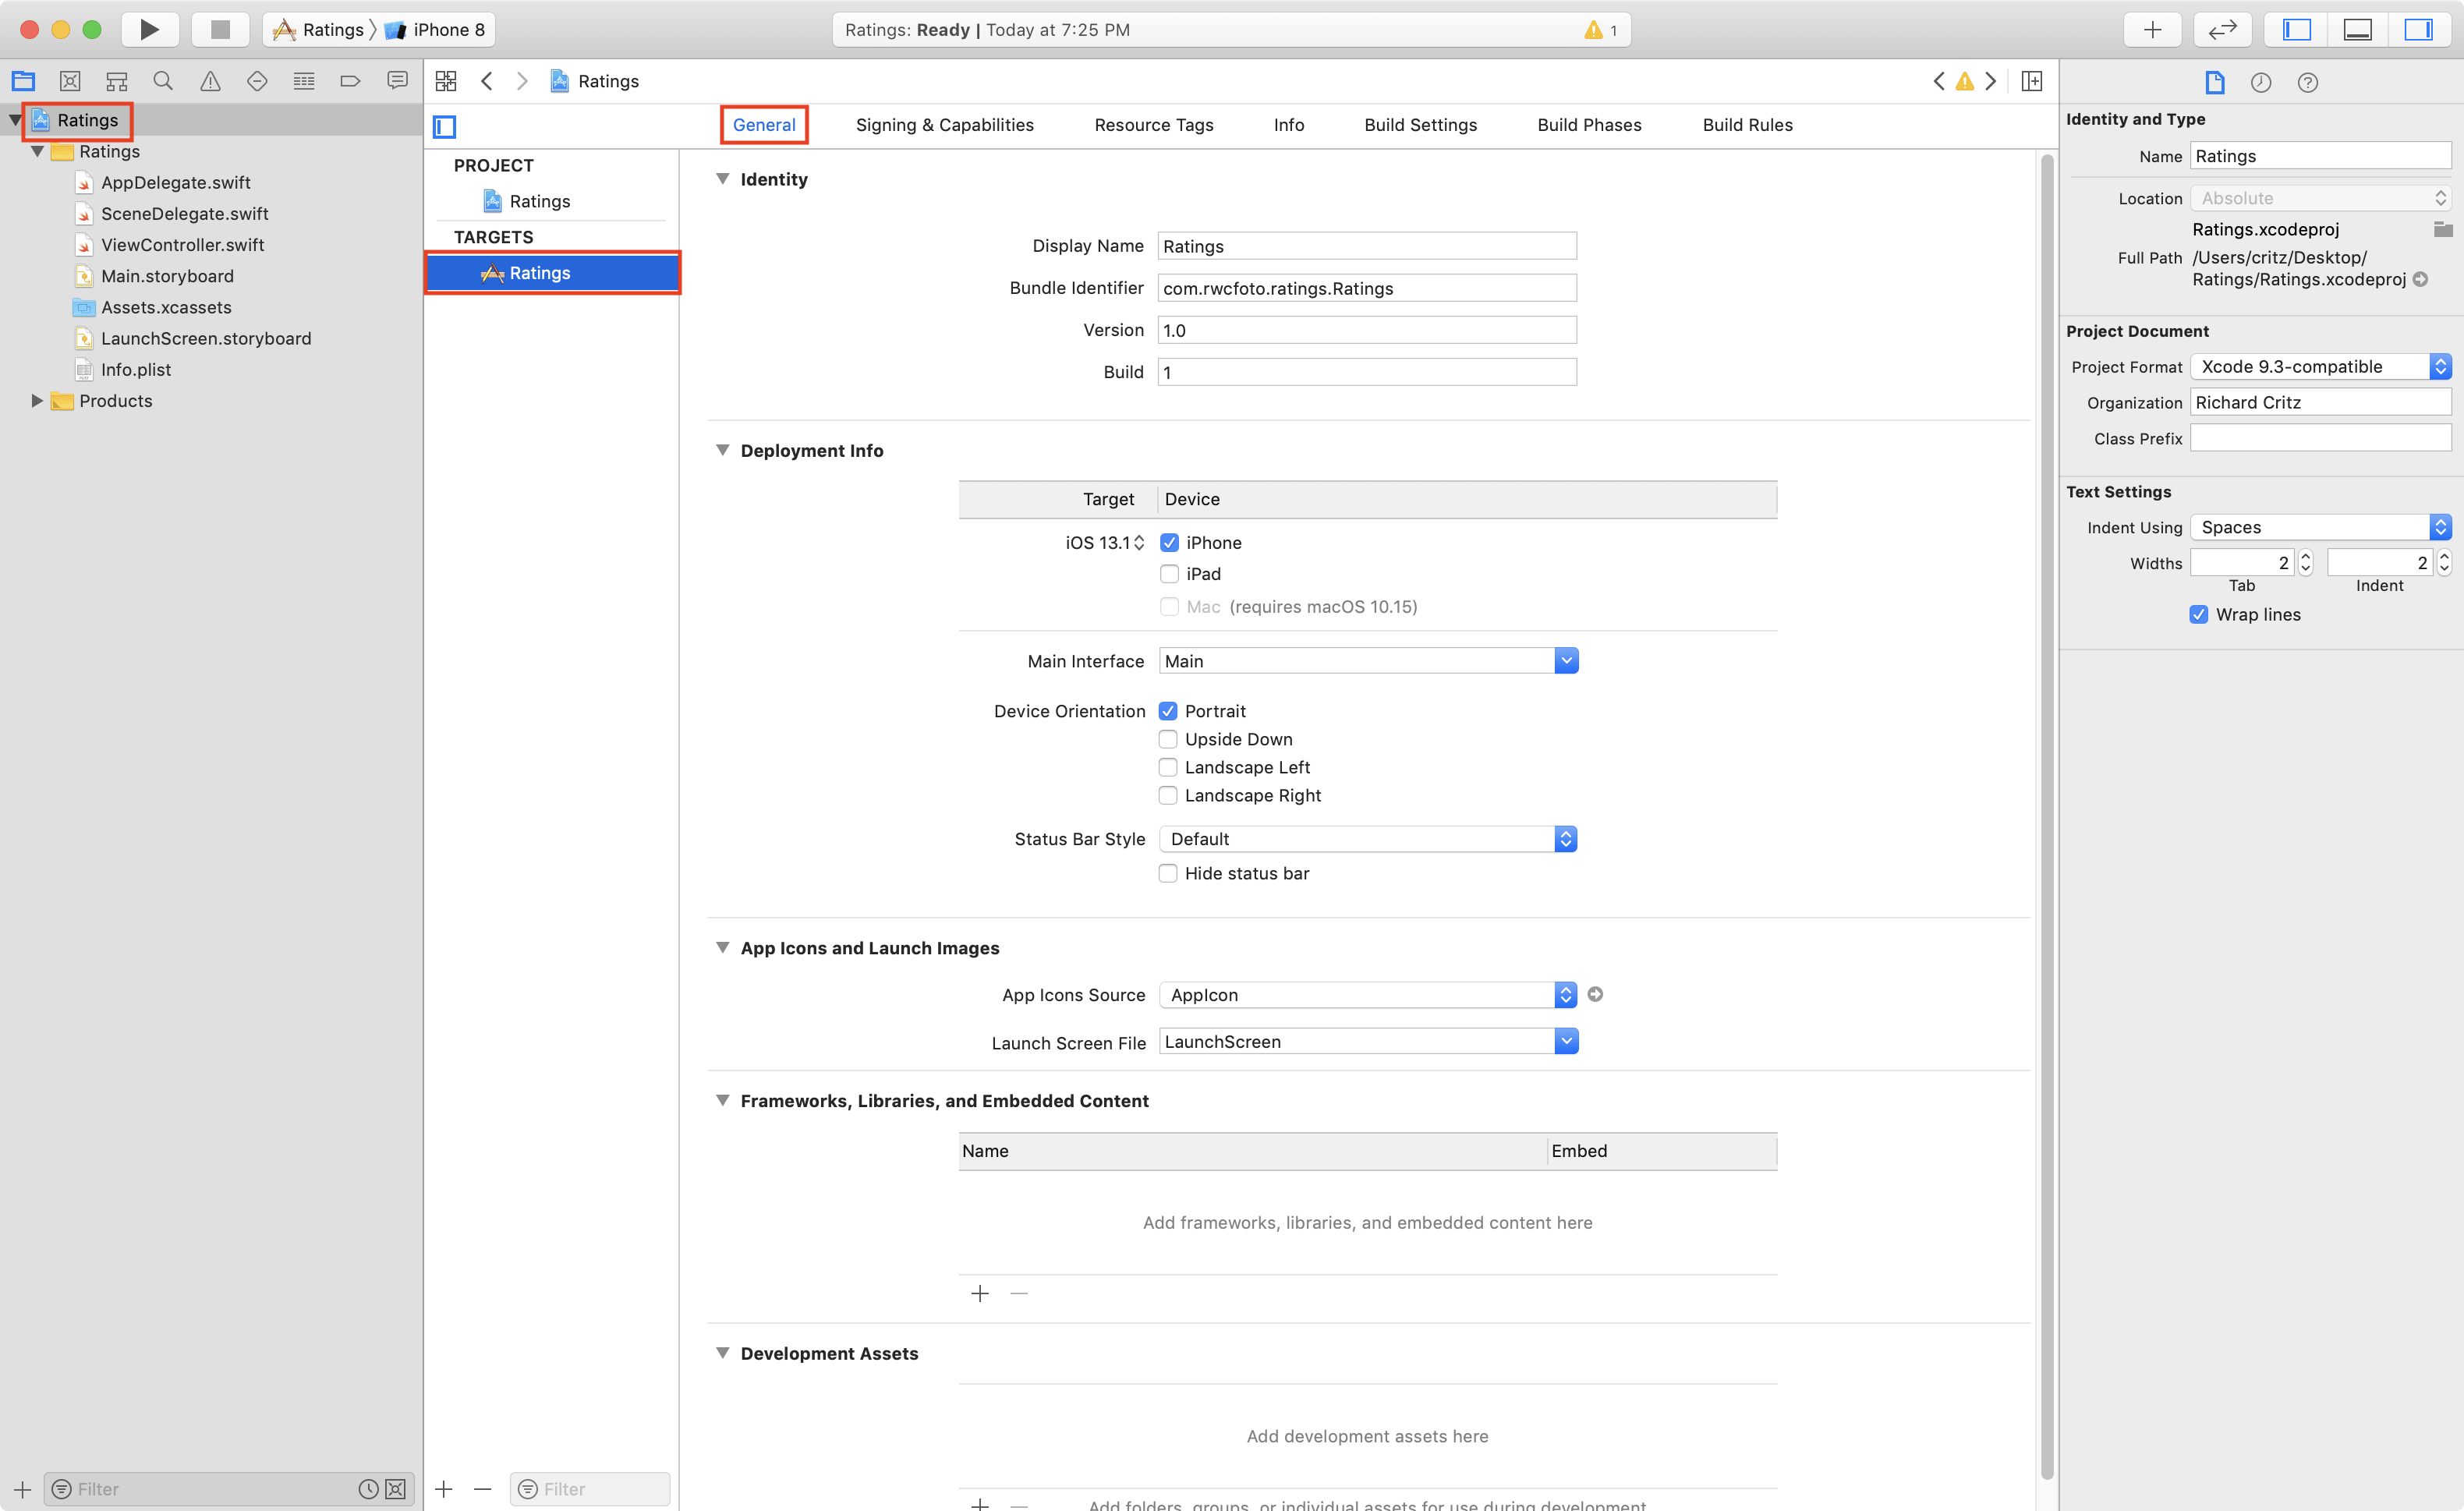This screenshot has width=2464, height=1511.
Task: Open the Issue navigator triangle icon
Action: (210, 81)
